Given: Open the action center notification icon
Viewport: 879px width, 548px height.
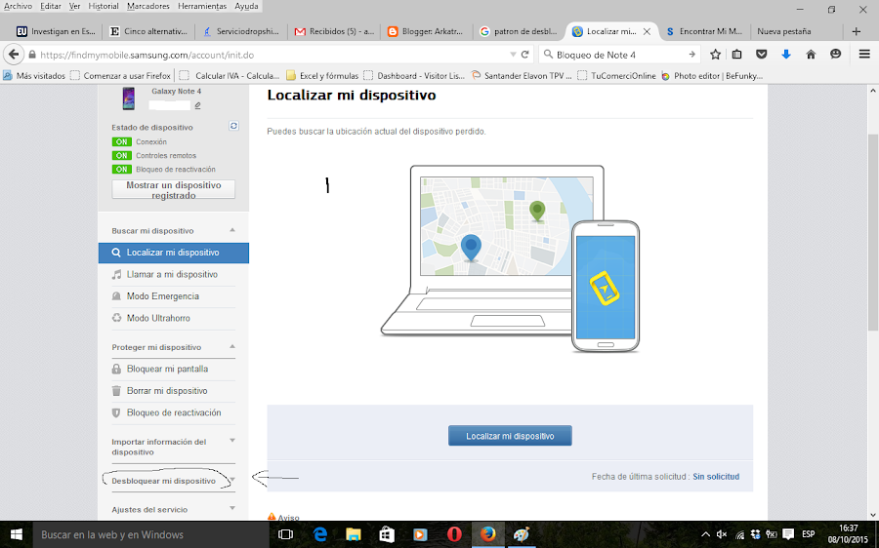Looking at the screenshot, I should (x=788, y=534).
